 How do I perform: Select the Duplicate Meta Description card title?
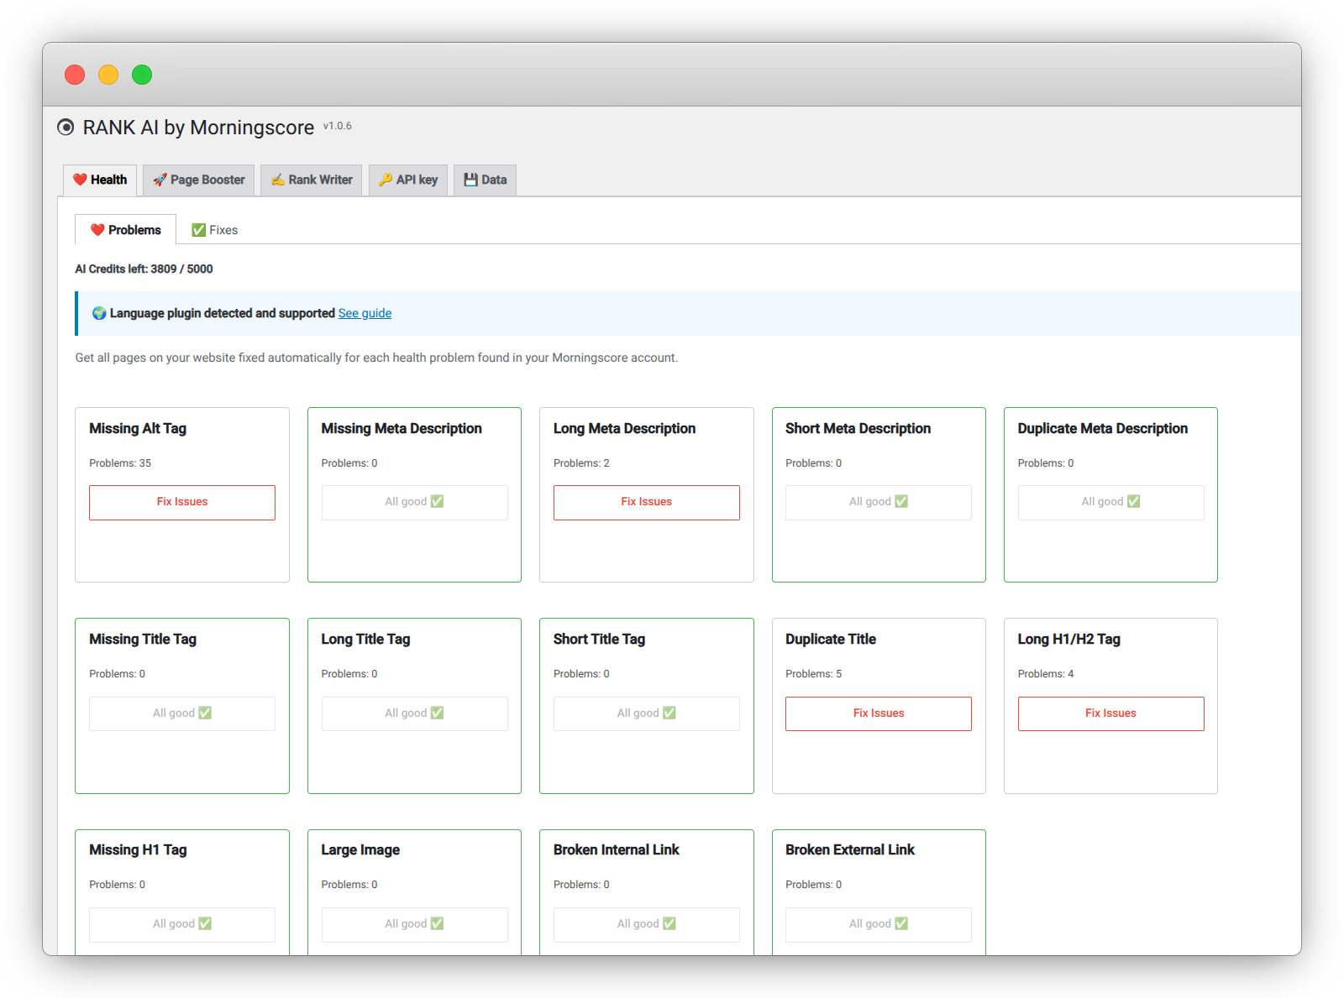click(1103, 429)
